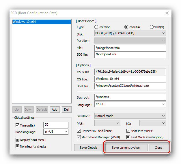This screenshot has width=181, height=164.
Task: Click the Del button
Action: click(66, 110)
